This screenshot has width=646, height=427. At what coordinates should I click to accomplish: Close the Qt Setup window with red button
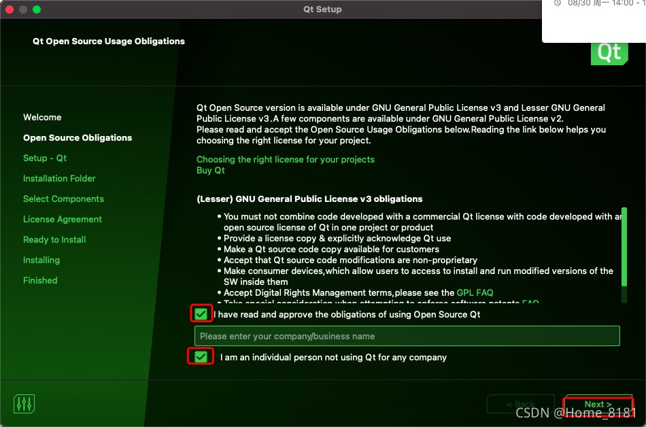coord(10,10)
